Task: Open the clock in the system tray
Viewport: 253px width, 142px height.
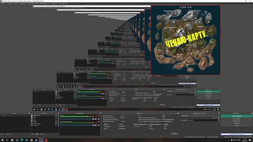Action: click(244, 140)
